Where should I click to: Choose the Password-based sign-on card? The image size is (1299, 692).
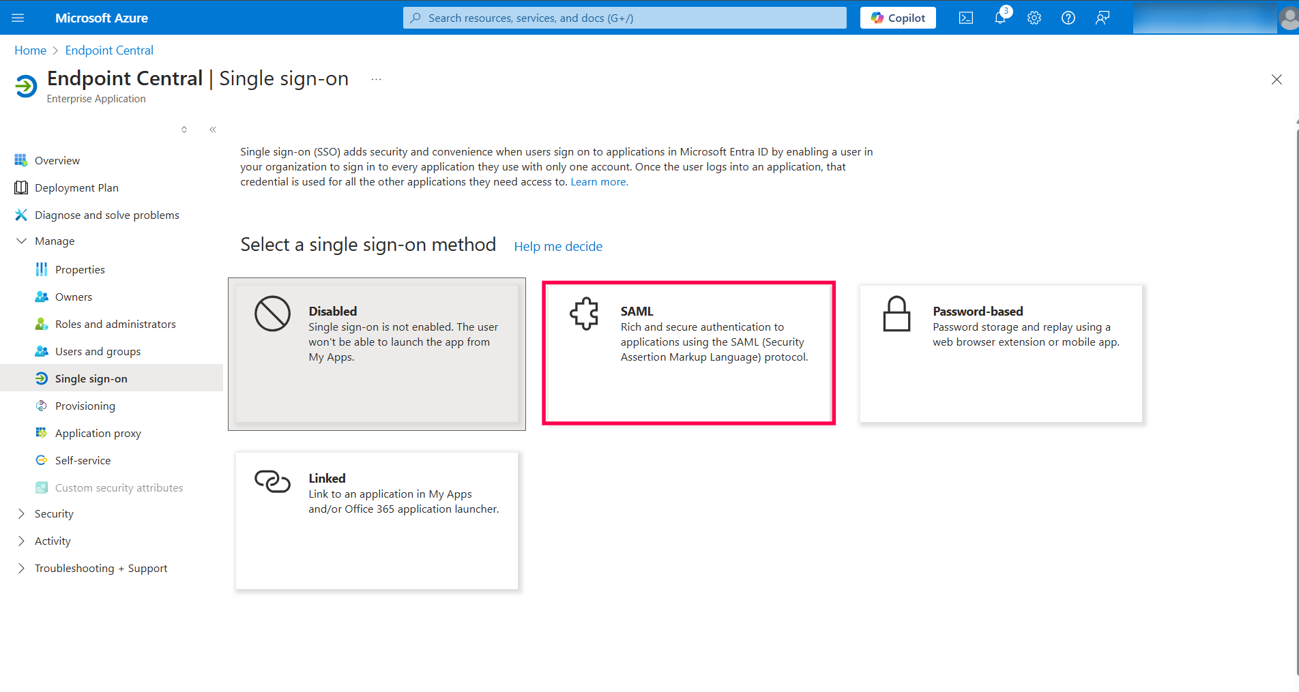[1001, 353]
